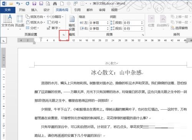Open the 段落 Paragraph dialog launcher
192x140 pixels.
[143, 35]
